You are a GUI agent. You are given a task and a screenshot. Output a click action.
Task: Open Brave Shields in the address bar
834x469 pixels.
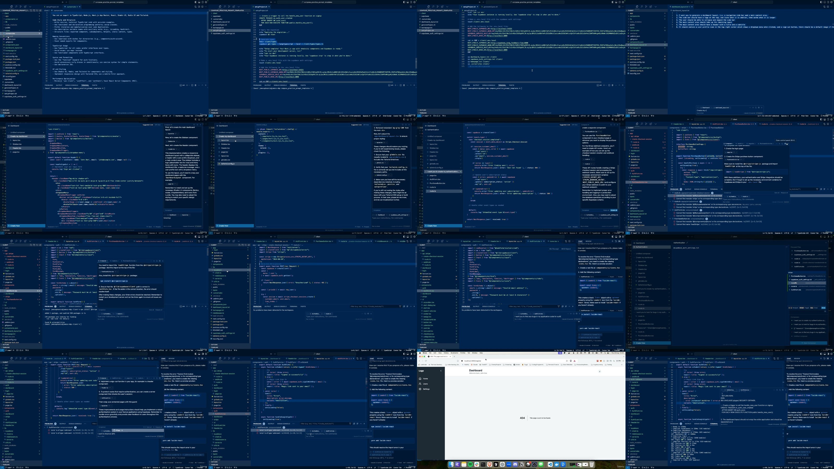click(x=571, y=361)
